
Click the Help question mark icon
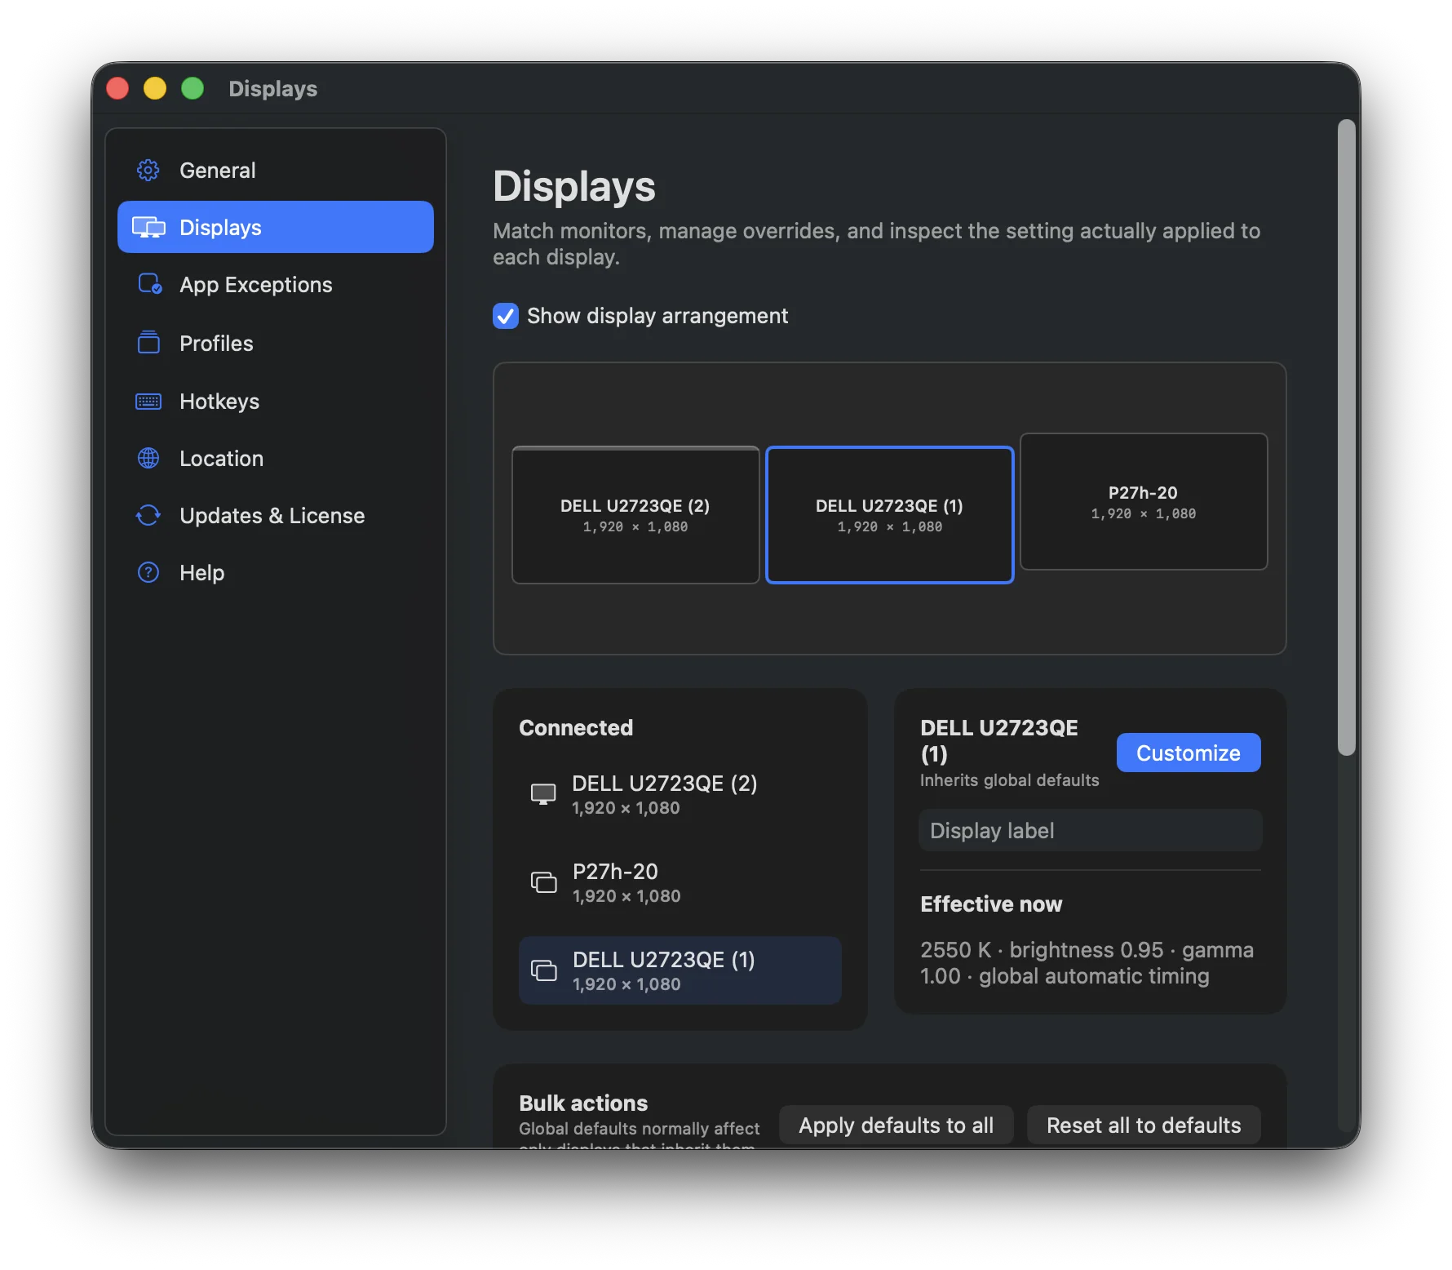tap(148, 572)
